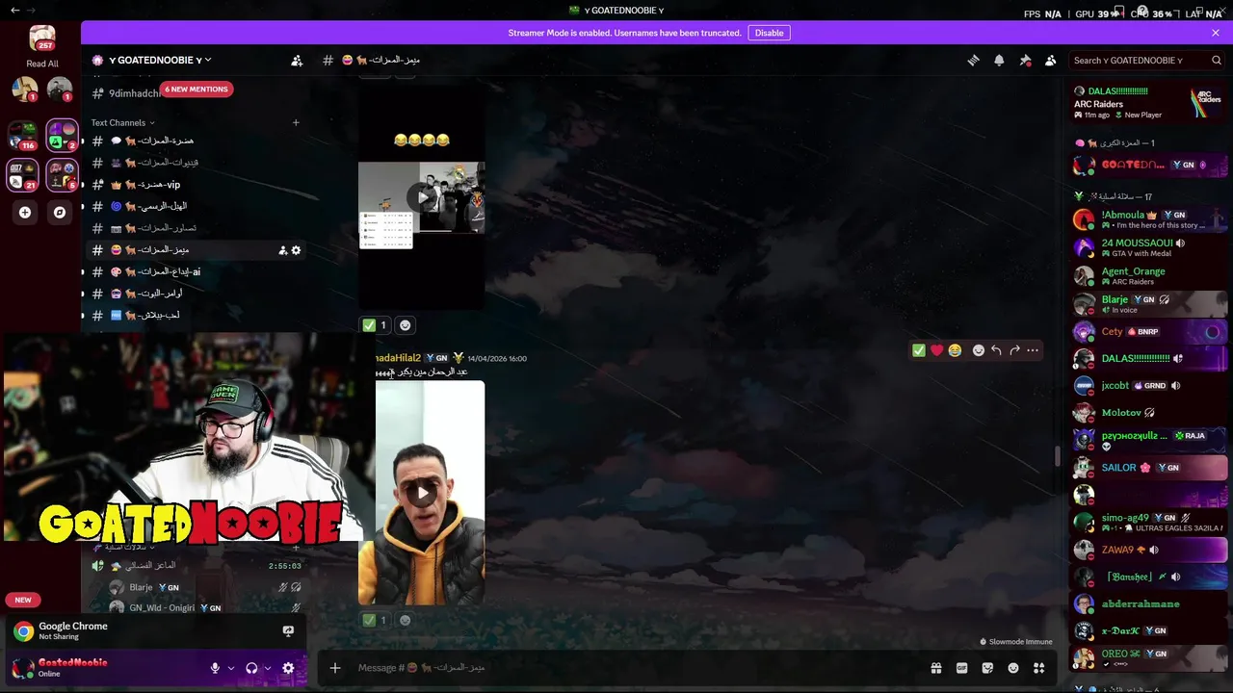Click the red NEW badge button
The width and height of the screenshot is (1233, 693).
(23, 600)
